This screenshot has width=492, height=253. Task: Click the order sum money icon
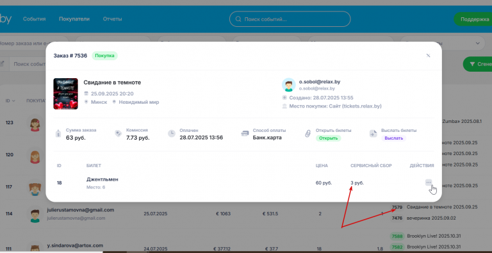pos(58,134)
